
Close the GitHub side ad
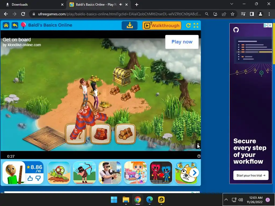coord(270,25)
